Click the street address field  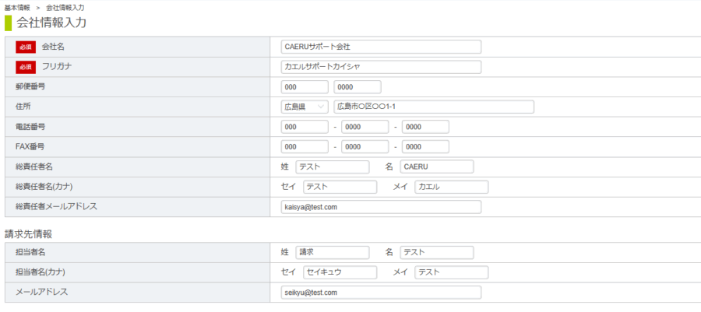click(x=434, y=107)
